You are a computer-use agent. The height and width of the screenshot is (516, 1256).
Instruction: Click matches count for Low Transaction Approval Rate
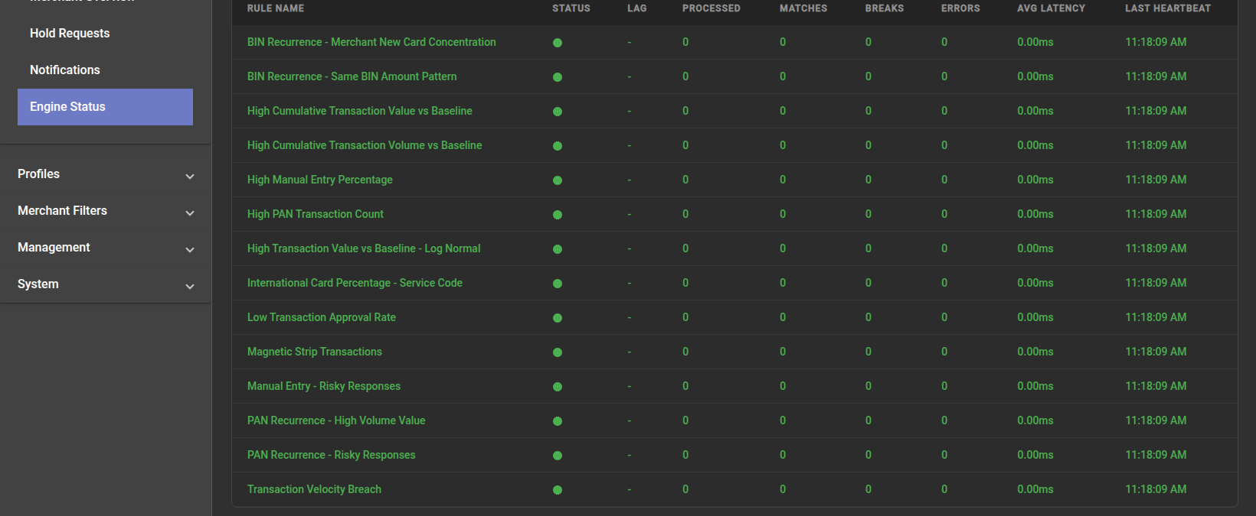point(783,317)
